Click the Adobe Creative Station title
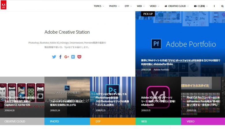The image size is (225, 129). point(67,32)
